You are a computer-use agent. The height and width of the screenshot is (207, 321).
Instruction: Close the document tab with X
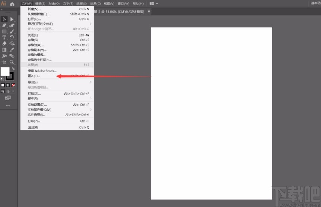click(149, 12)
